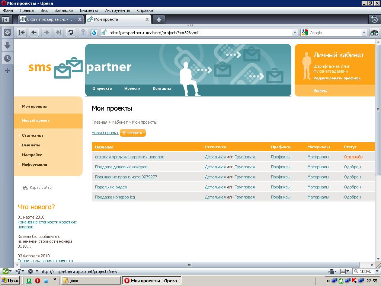The image size is (381, 286).
Task: Expand the quick launch overflow chevron
Action: tap(55, 279)
